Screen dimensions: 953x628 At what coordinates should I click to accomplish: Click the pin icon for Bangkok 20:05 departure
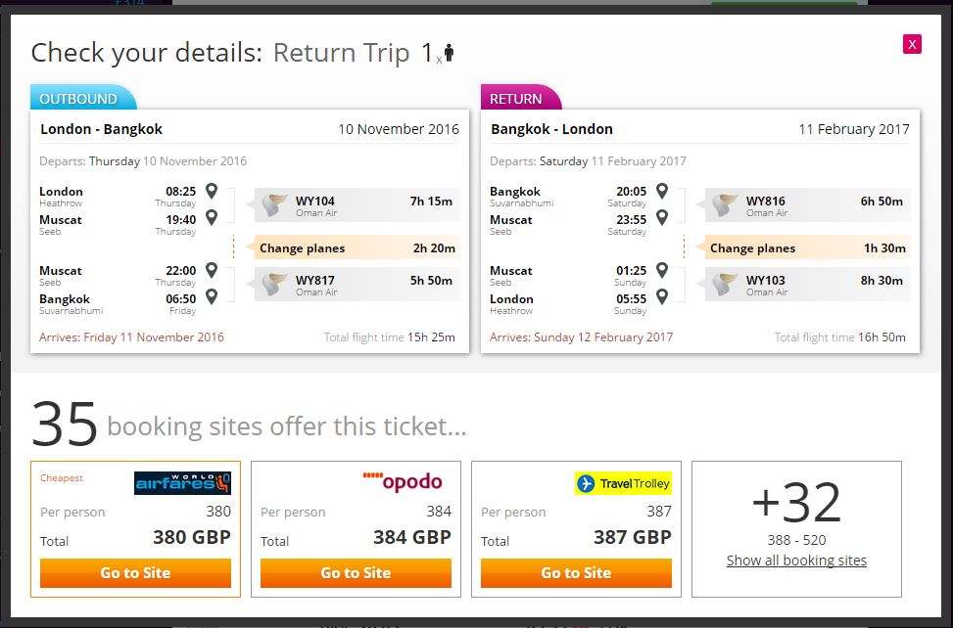tap(662, 191)
